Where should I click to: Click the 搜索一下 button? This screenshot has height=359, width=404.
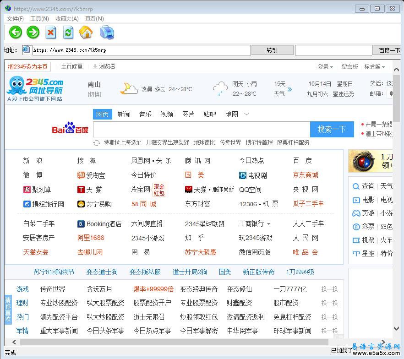332,129
